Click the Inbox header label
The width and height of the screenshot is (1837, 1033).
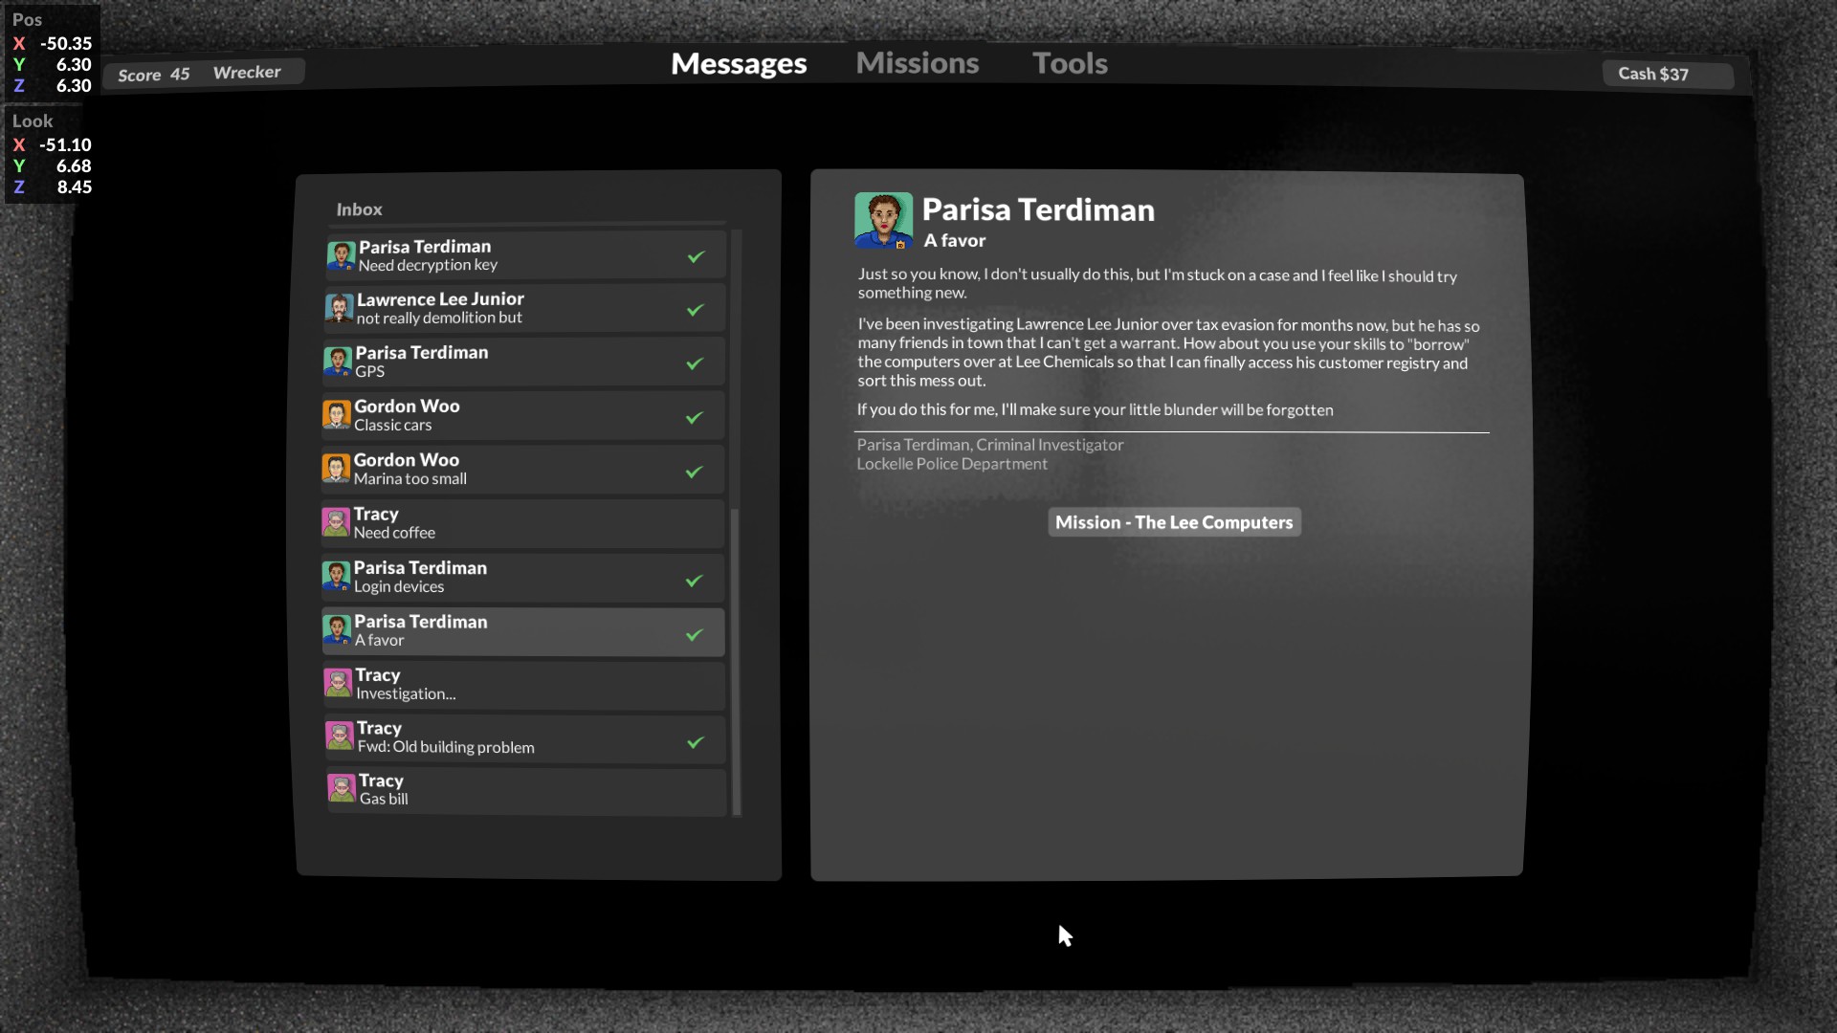[x=359, y=209]
